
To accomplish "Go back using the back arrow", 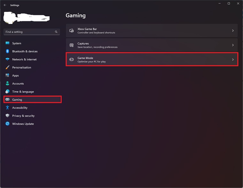I will (5, 5).
